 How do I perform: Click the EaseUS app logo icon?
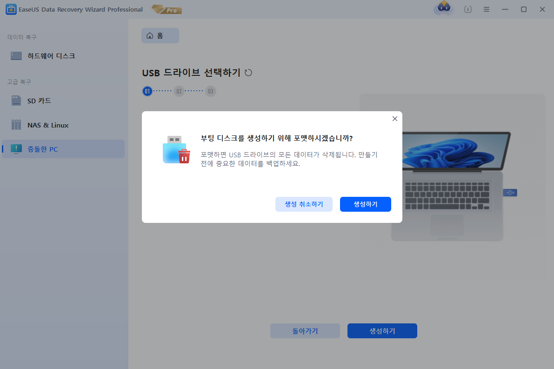(11, 10)
